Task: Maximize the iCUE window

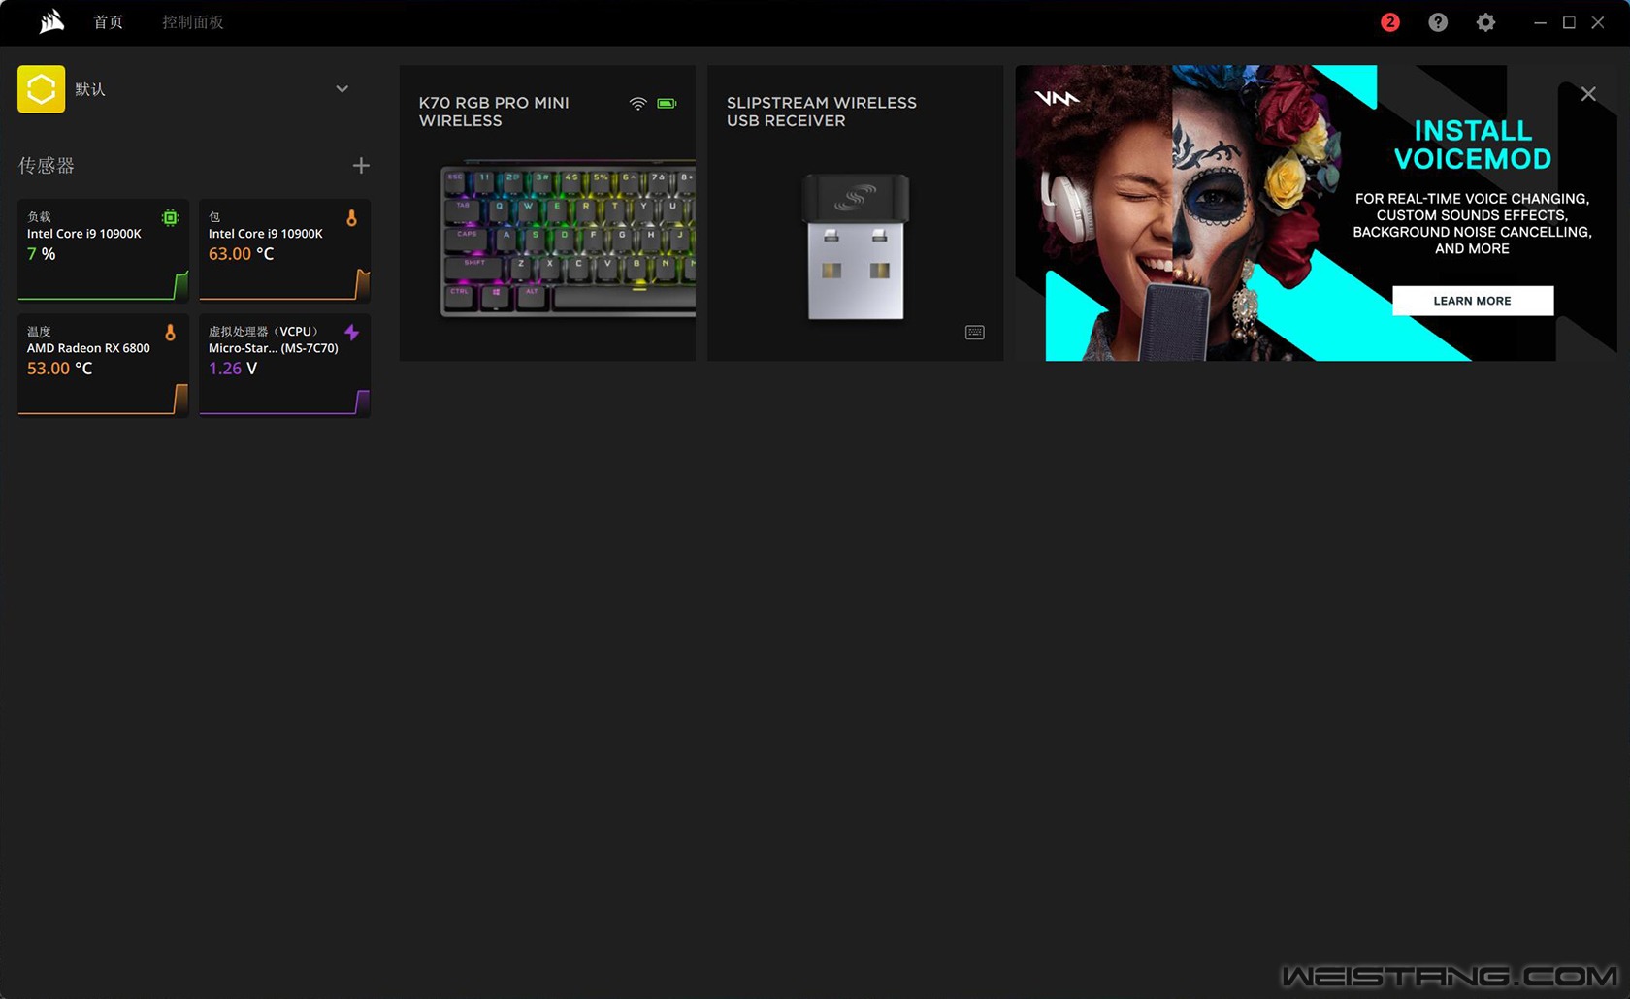Action: pos(1569,22)
